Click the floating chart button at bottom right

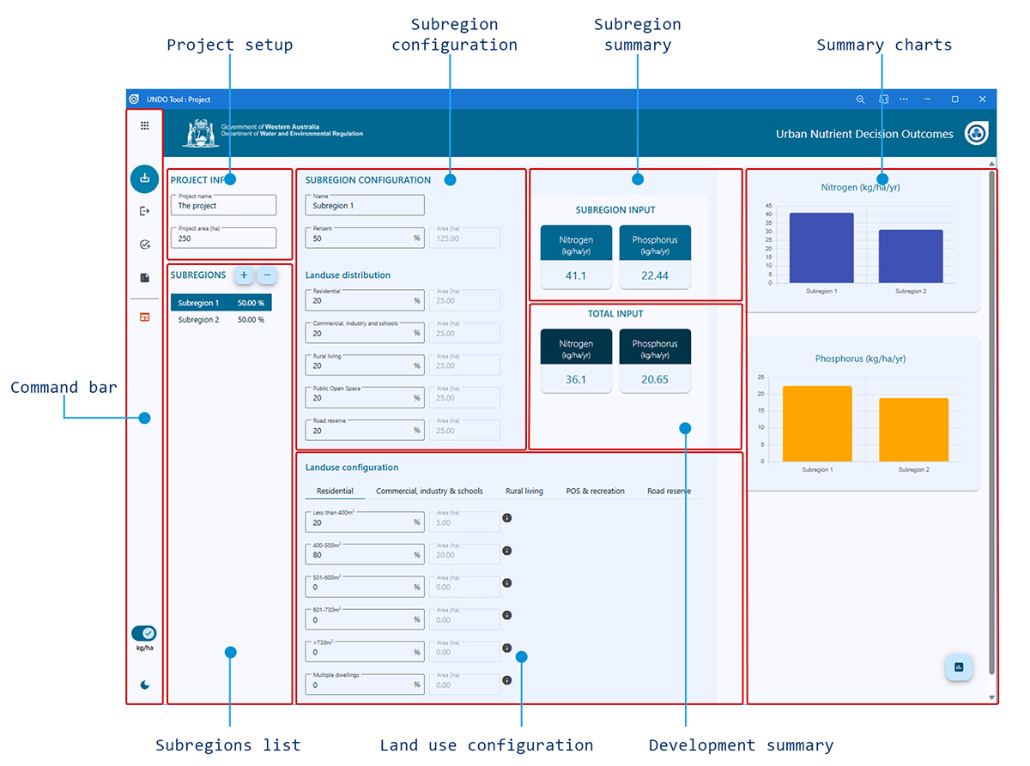(x=959, y=667)
